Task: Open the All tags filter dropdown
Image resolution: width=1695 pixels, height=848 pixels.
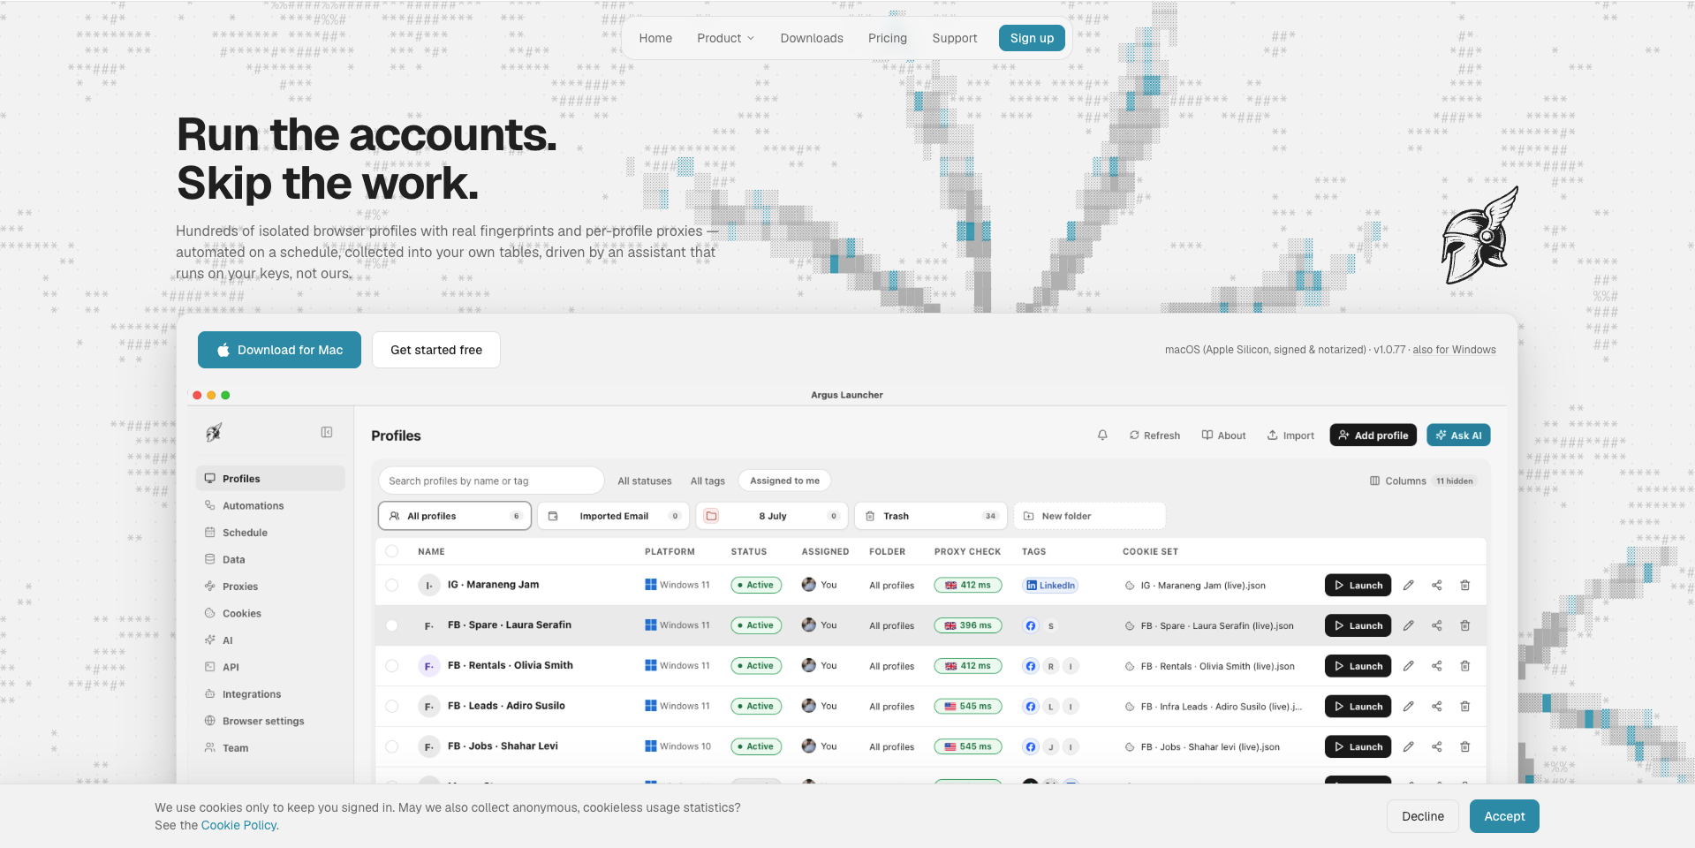Action: [708, 481]
